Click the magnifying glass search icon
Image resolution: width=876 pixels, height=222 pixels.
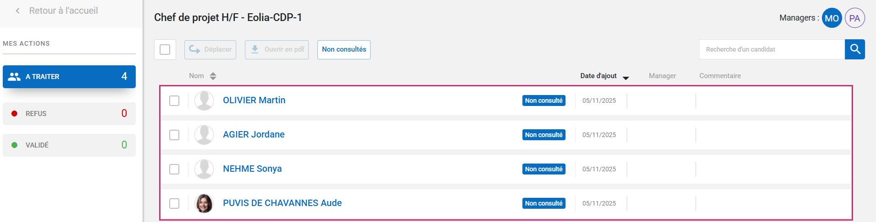(855, 49)
